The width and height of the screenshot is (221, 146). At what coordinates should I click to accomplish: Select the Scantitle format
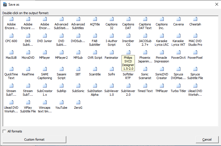pyautogui.click(x=95, y=71)
